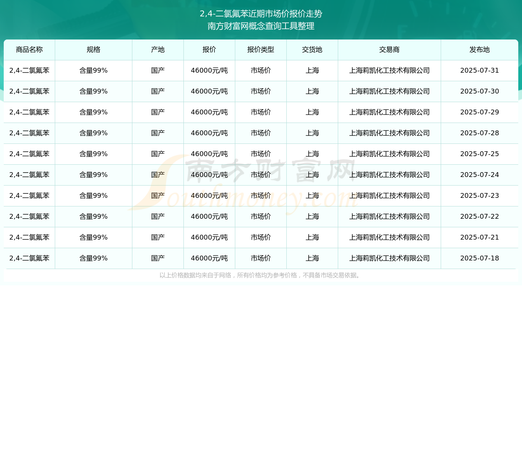
Task: Click the 商品名称 column header
Action: [x=29, y=50]
